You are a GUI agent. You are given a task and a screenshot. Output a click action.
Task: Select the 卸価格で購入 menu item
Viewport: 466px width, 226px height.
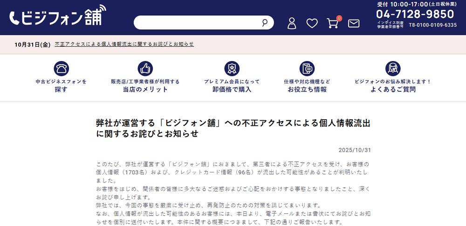click(232, 89)
